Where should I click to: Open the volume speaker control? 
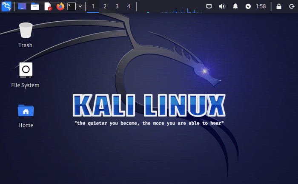point(222,6)
